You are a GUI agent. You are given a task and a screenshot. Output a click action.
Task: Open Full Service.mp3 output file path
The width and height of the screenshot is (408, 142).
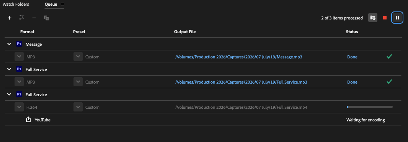point(241,82)
